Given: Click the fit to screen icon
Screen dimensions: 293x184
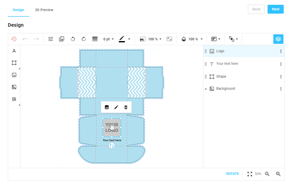Looking at the screenshot, I should coord(250,174).
